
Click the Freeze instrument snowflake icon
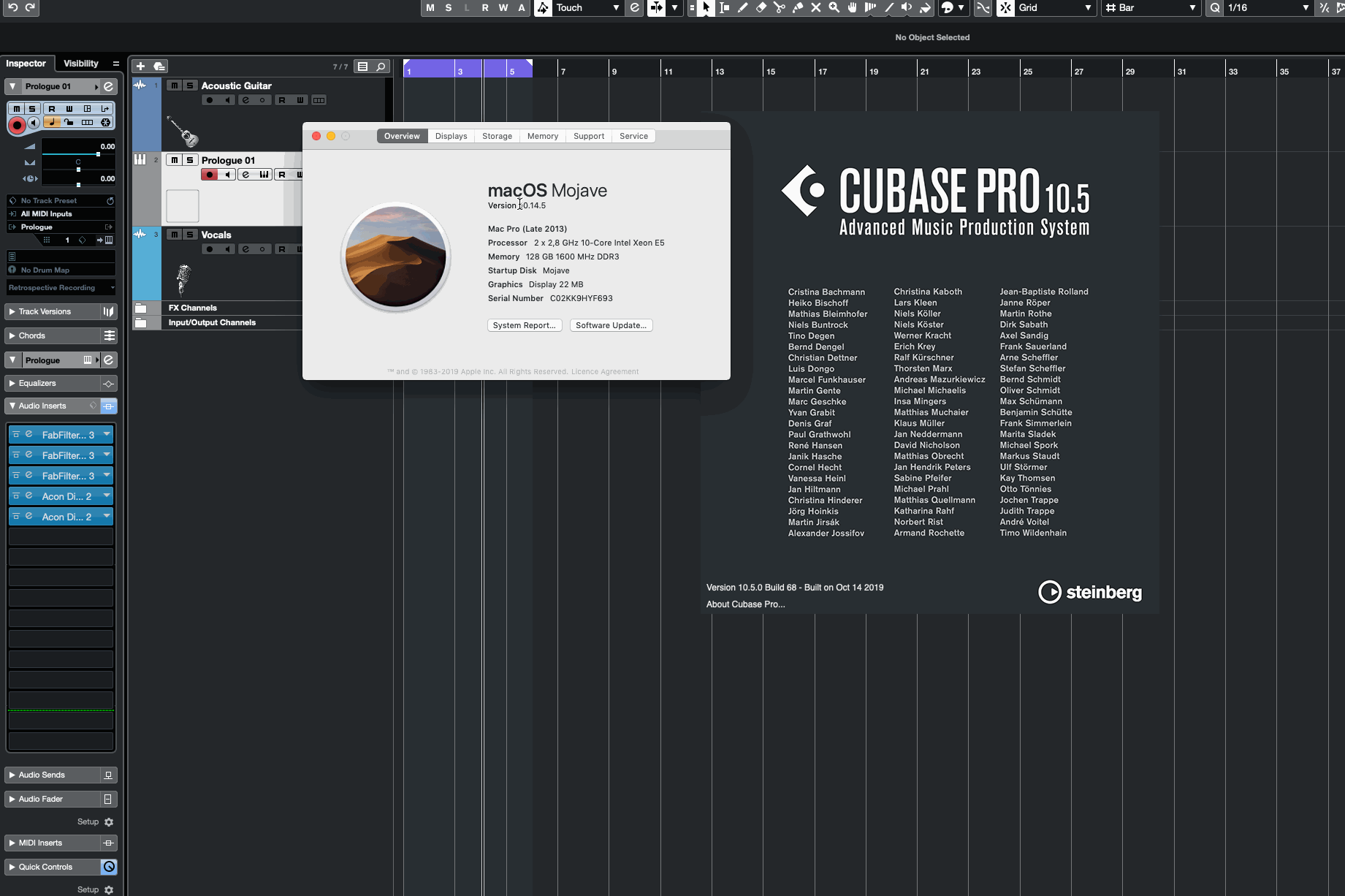coord(106,122)
